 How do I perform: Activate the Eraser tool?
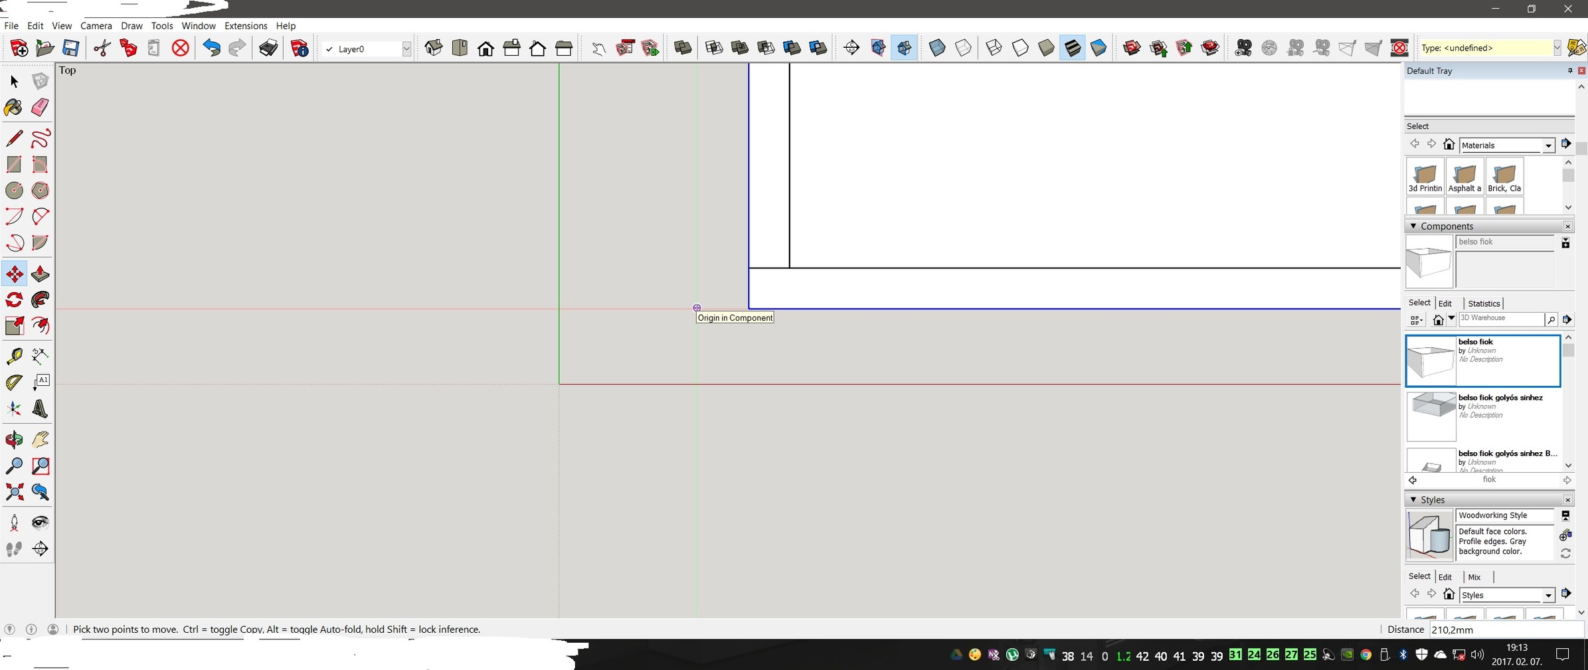pyautogui.click(x=40, y=108)
